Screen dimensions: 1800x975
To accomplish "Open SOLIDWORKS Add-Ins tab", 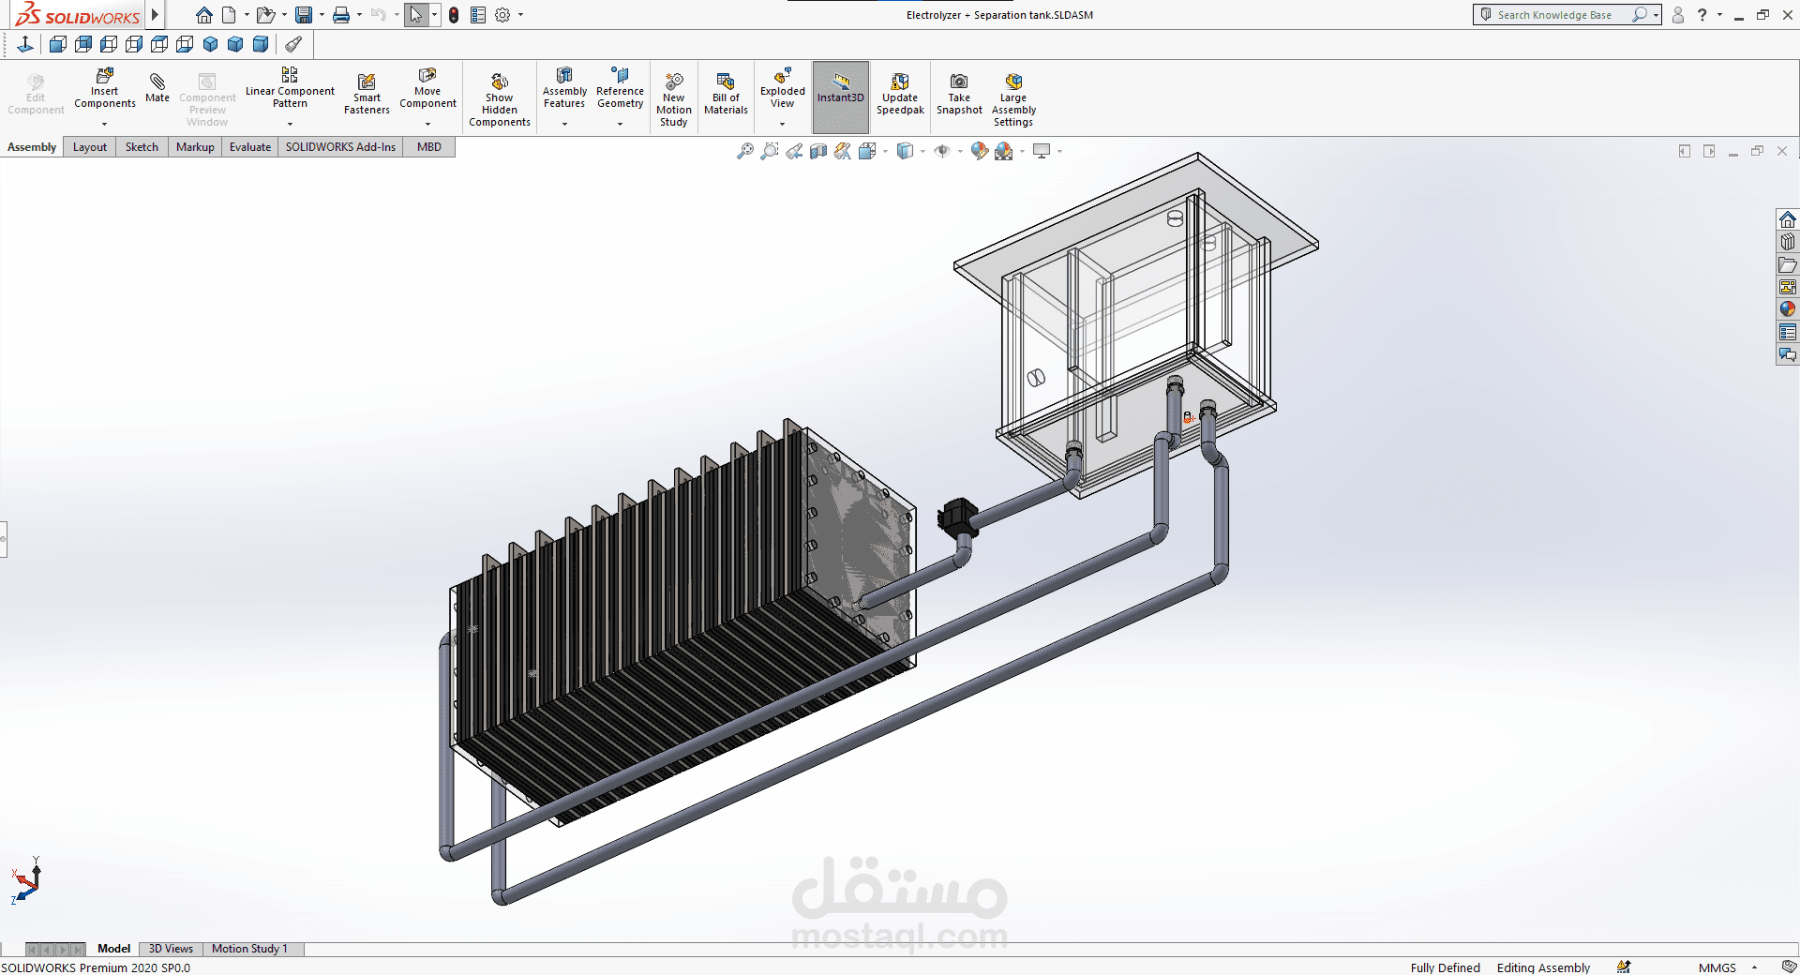I will 340,147.
